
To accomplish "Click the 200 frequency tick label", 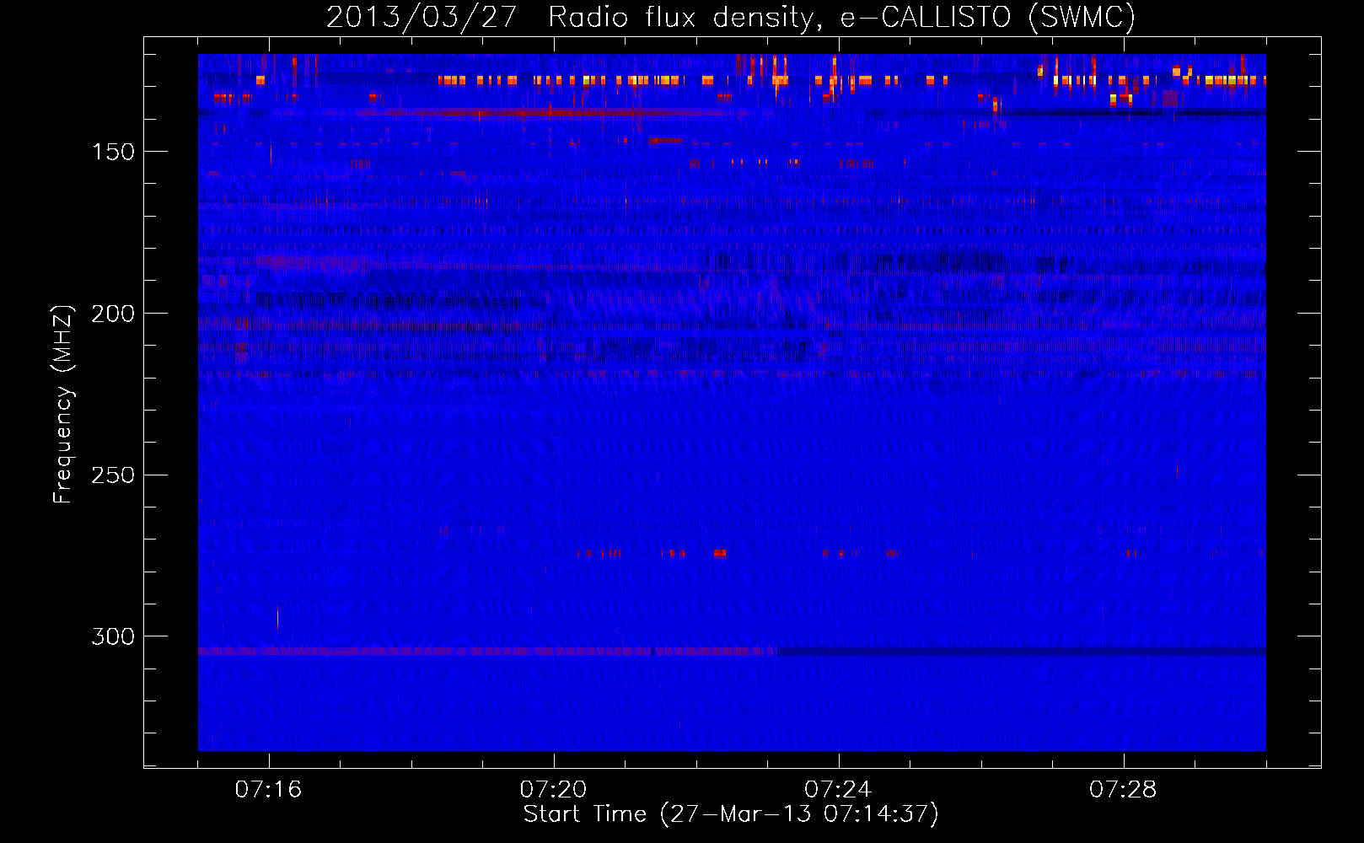I will (113, 314).
